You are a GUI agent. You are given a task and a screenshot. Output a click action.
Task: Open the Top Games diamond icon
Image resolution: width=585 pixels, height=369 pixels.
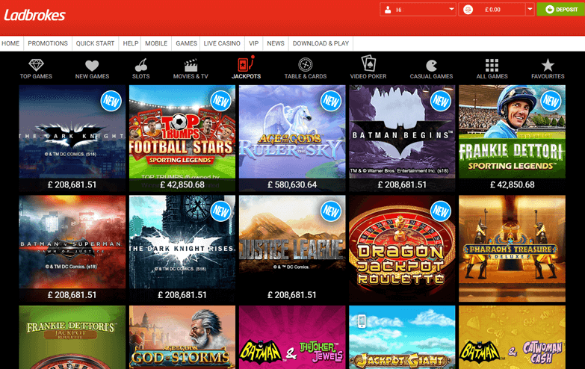click(x=36, y=65)
